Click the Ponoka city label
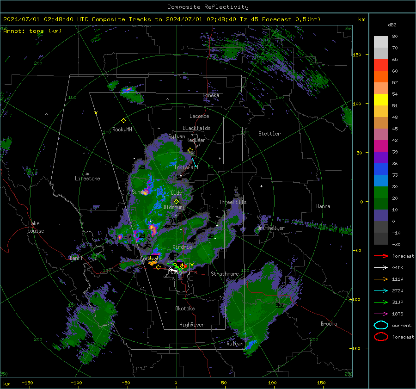The width and height of the screenshot is (416, 389). coord(211,95)
